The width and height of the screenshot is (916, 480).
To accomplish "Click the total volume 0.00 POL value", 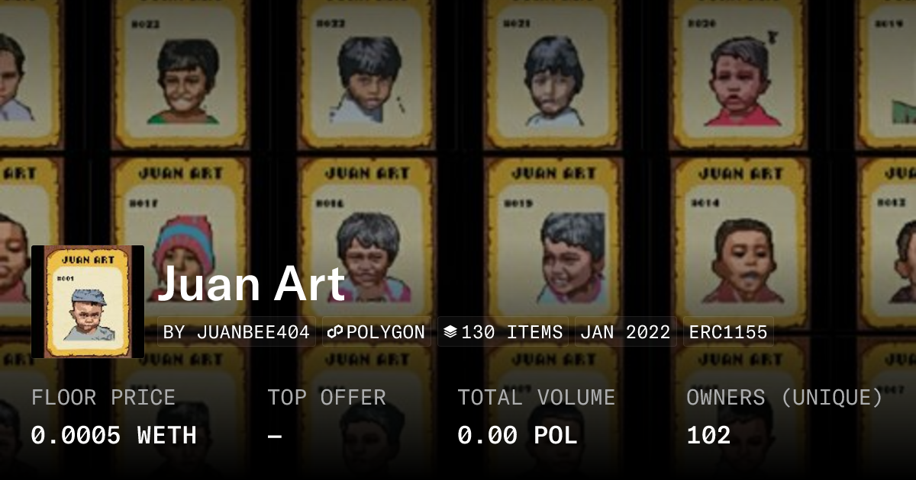I will (x=518, y=435).
